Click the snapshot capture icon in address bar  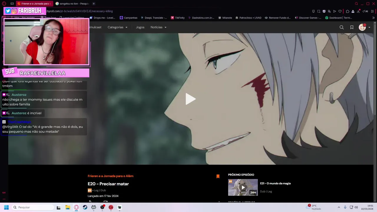[319, 11]
